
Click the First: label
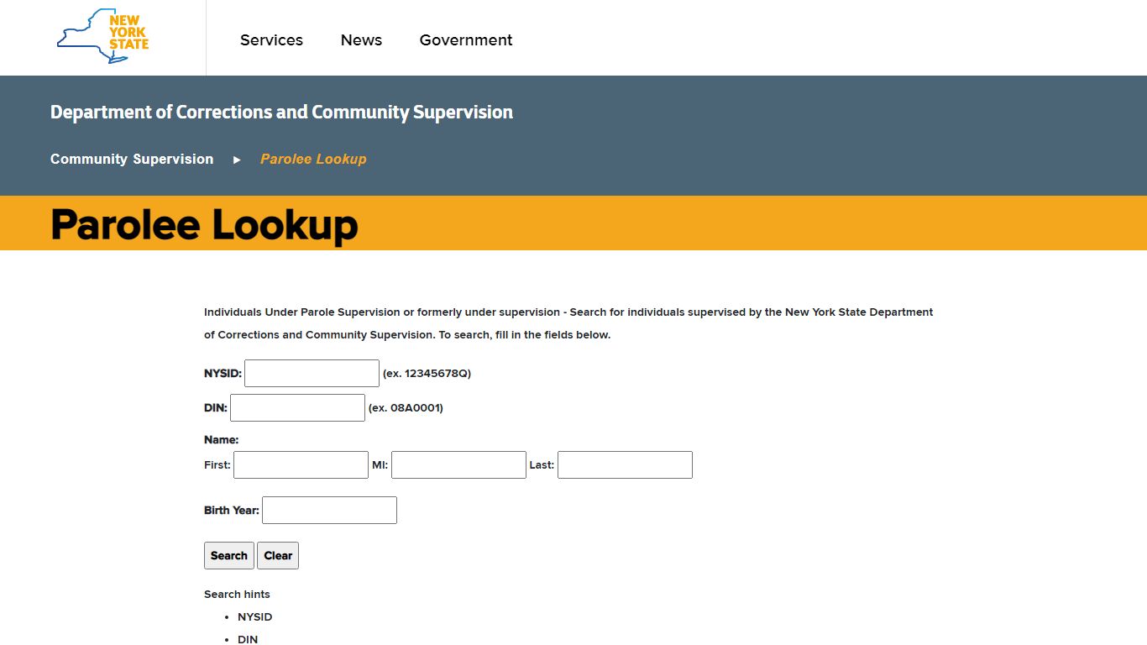pos(217,464)
